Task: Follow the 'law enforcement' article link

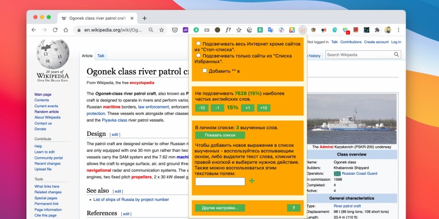Action: (x=154, y=107)
